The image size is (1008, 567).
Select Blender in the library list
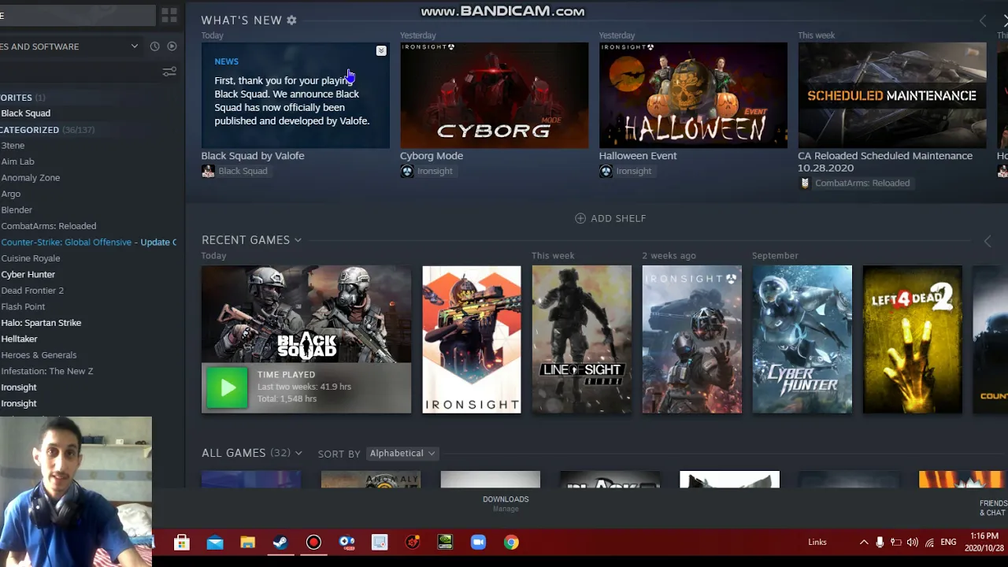click(x=17, y=210)
